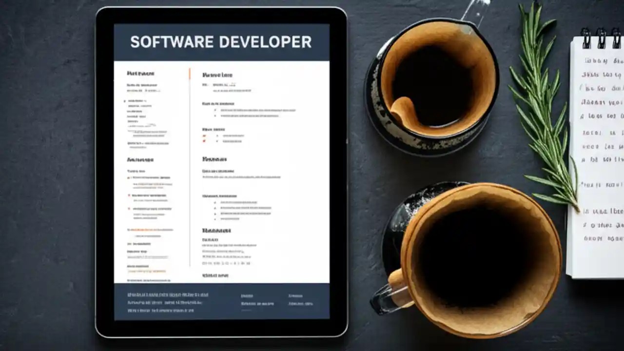This screenshot has height=351, width=624.
Task: Toggle the second checkmark bullet under achievements
Action: [x=215, y=208]
